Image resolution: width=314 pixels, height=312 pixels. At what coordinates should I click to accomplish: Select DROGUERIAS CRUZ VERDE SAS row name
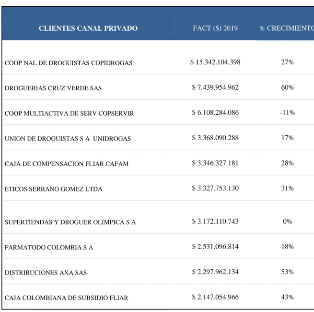pyautogui.click(x=53, y=88)
